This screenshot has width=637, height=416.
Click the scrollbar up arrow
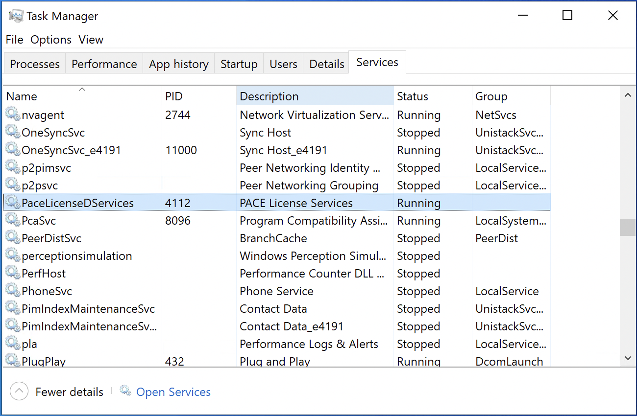tap(628, 94)
